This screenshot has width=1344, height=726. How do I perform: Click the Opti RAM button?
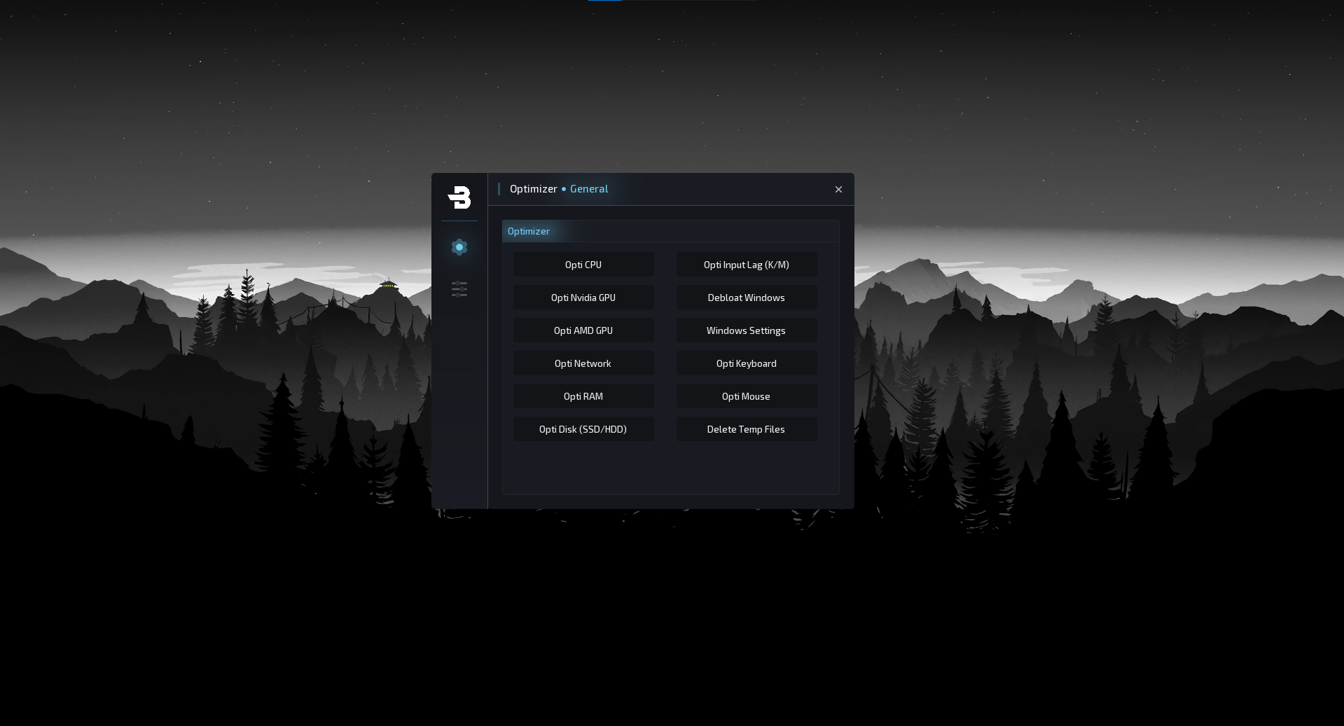583,396
